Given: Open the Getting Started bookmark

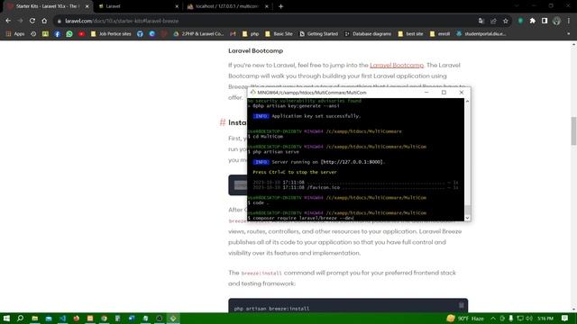Looking at the screenshot, I should (318, 34).
